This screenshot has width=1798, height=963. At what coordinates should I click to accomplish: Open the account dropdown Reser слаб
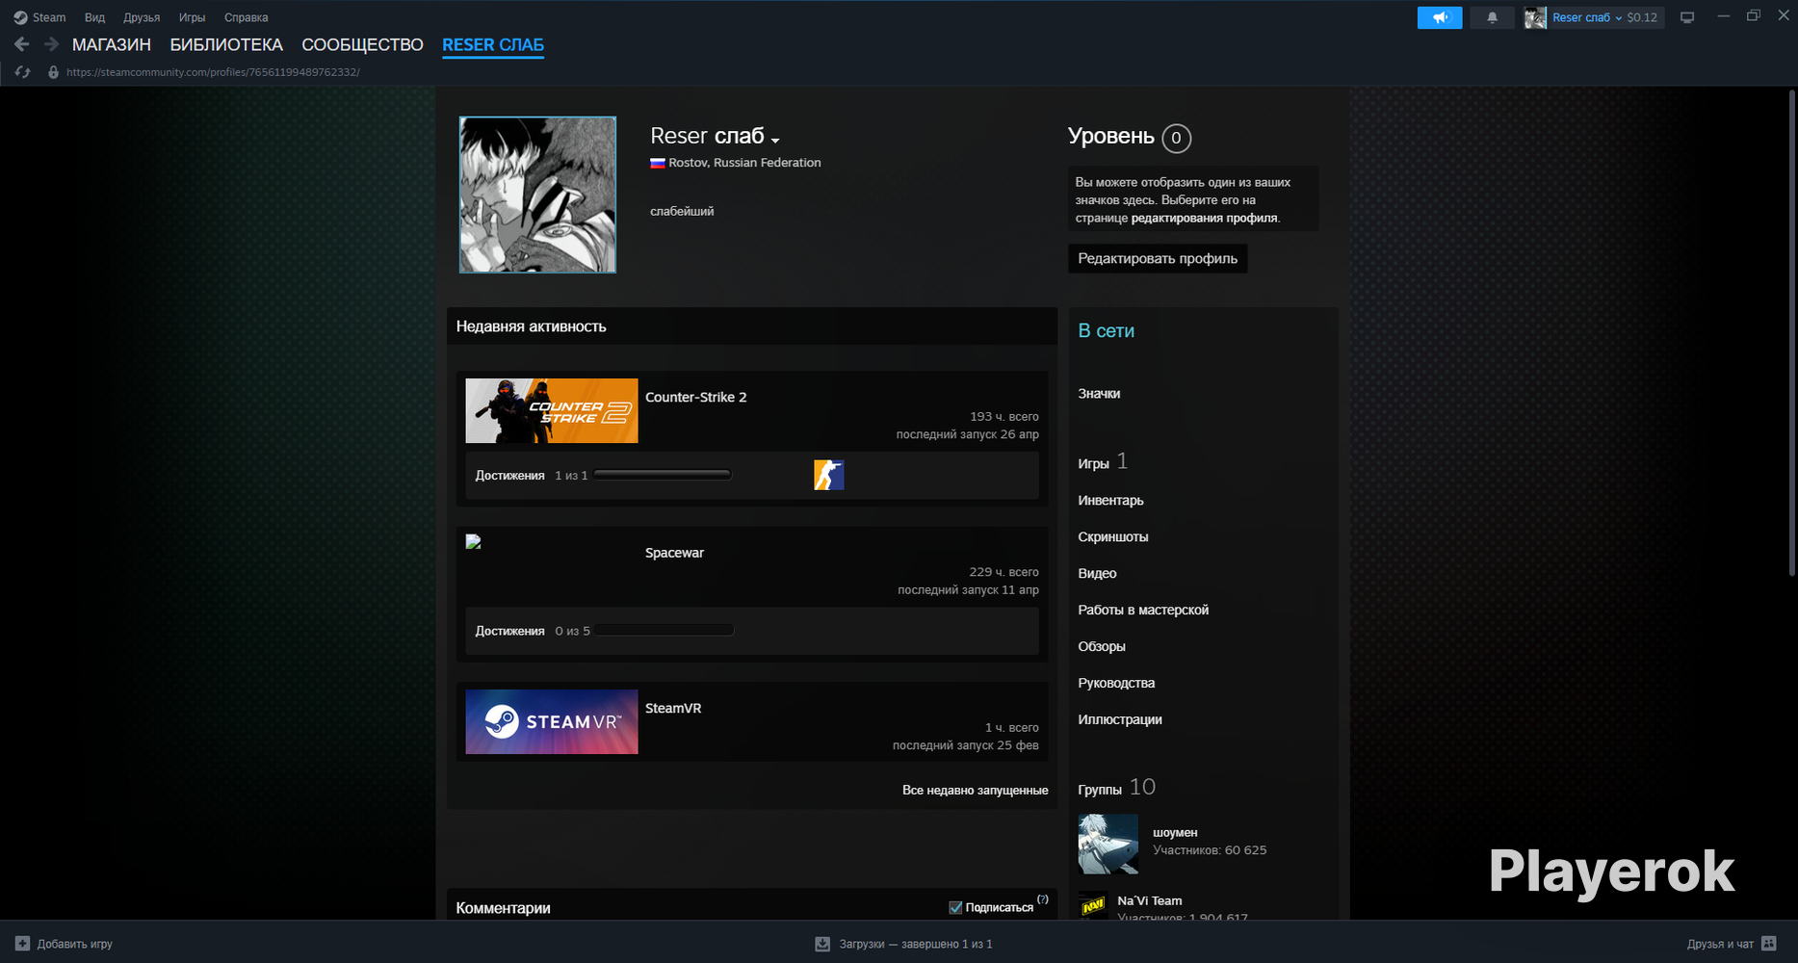click(x=1587, y=17)
